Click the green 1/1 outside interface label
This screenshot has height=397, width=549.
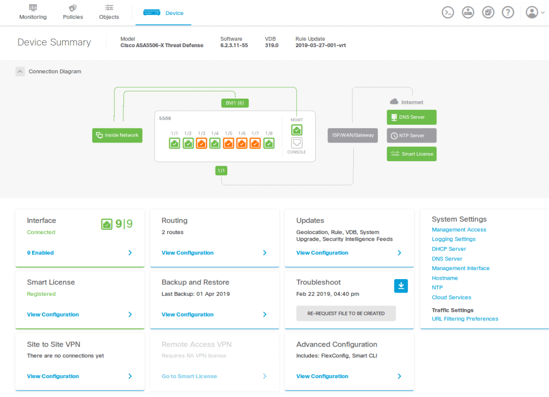click(x=221, y=171)
